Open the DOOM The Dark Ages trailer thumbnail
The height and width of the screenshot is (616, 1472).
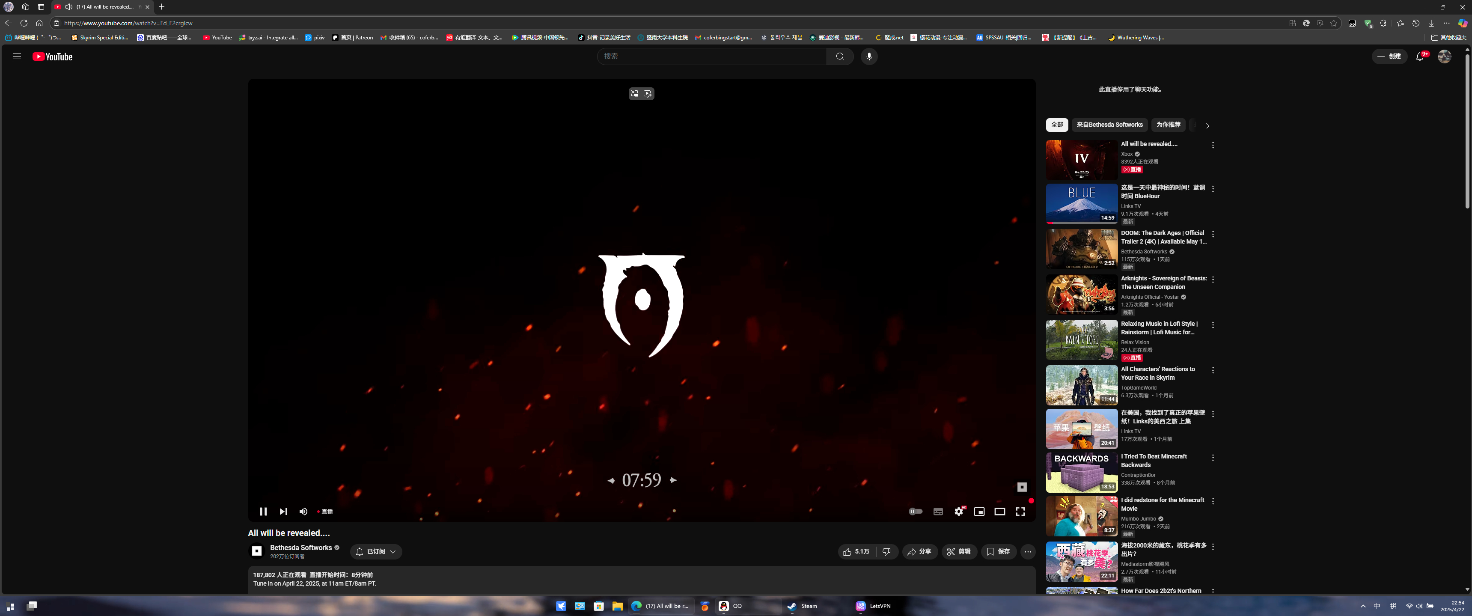(1081, 249)
